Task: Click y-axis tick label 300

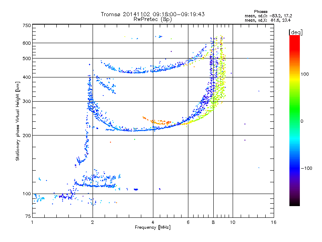Action: click(x=27, y=102)
